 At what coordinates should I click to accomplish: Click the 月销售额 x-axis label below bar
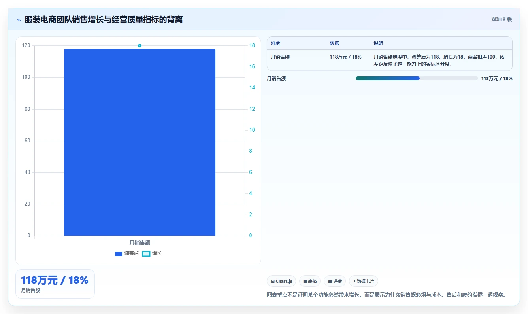coord(140,243)
